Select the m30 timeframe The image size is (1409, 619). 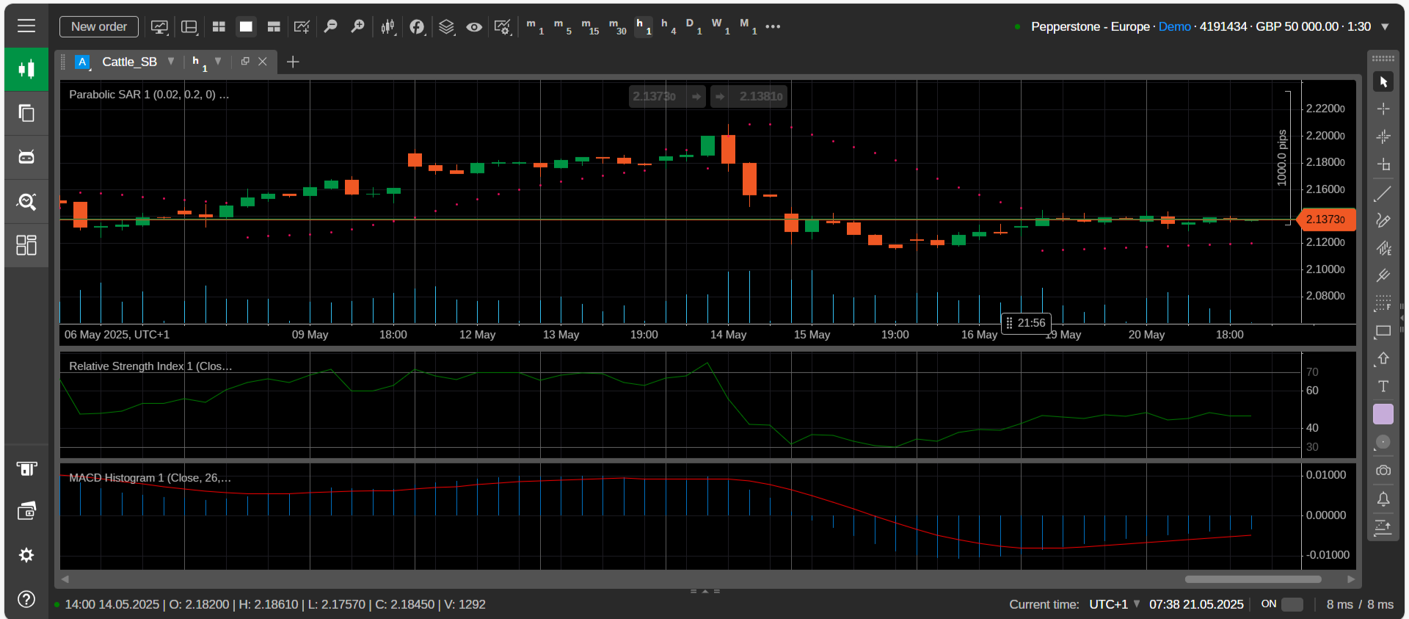[x=618, y=26]
